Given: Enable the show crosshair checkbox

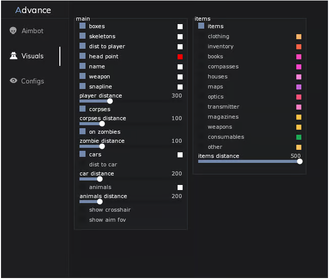Looking at the screenshot, I should [83, 210].
